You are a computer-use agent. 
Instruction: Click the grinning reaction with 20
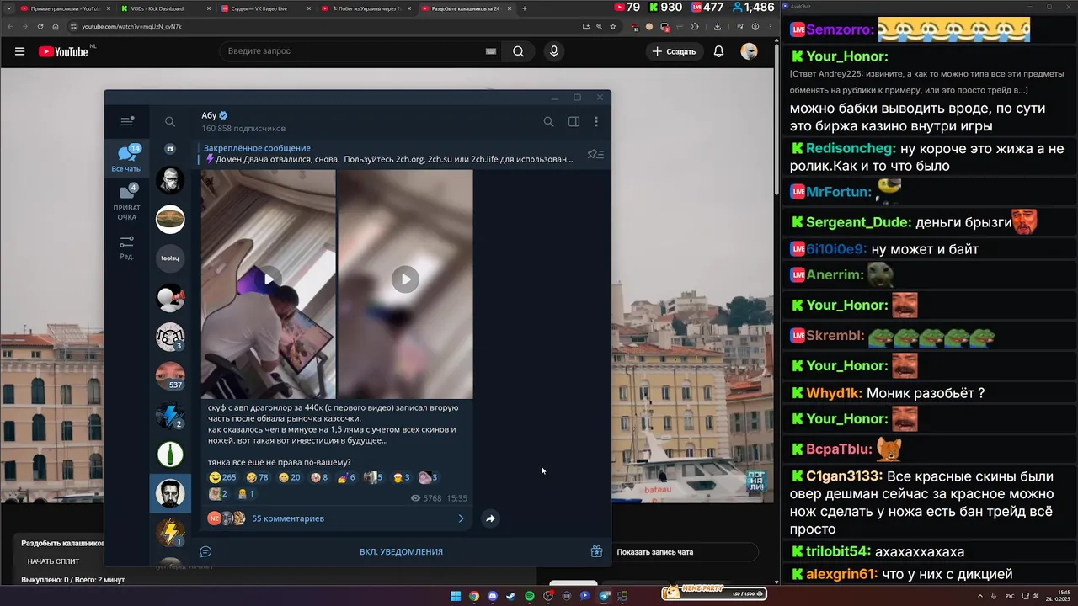pos(290,477)
